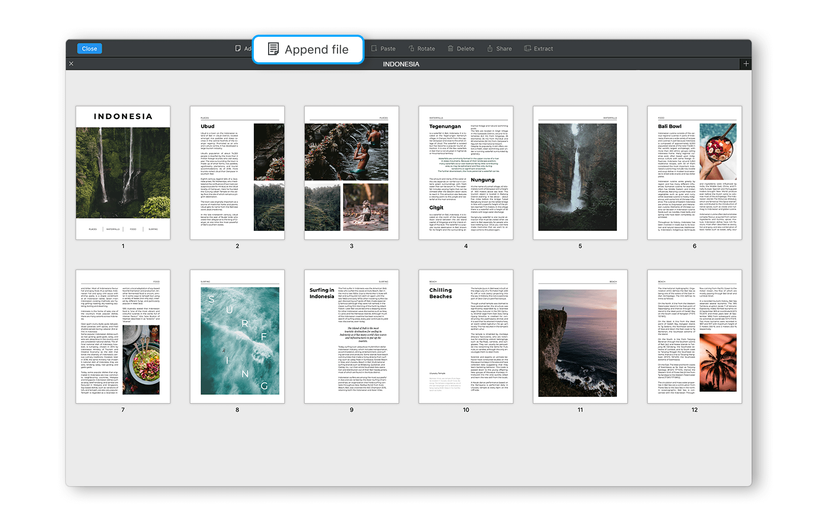Select the Surfing in Indonesia article page
The width and height of the screenshot is (817, 525).
point(351,337)
